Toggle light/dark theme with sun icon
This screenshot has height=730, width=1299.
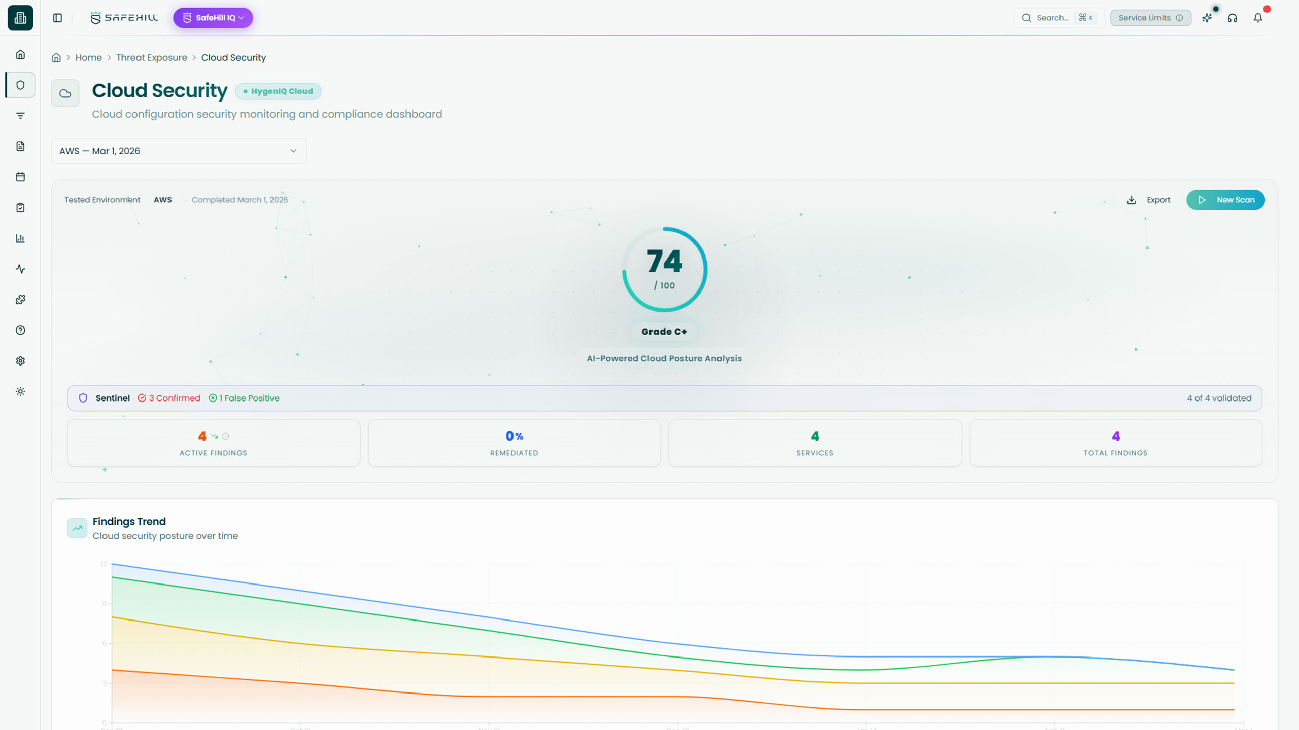click(20, 391)
